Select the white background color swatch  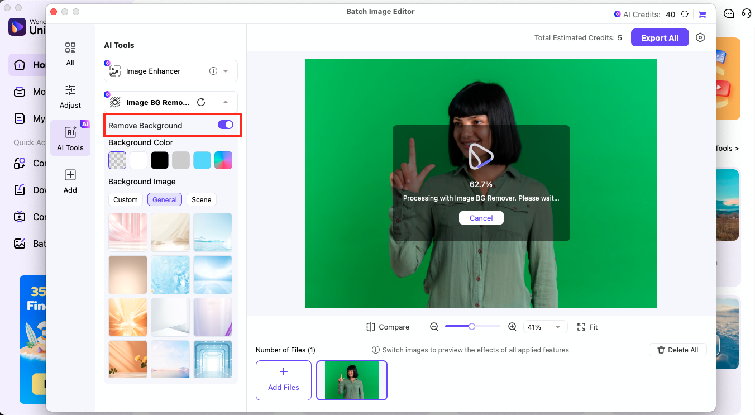point(138,160)
